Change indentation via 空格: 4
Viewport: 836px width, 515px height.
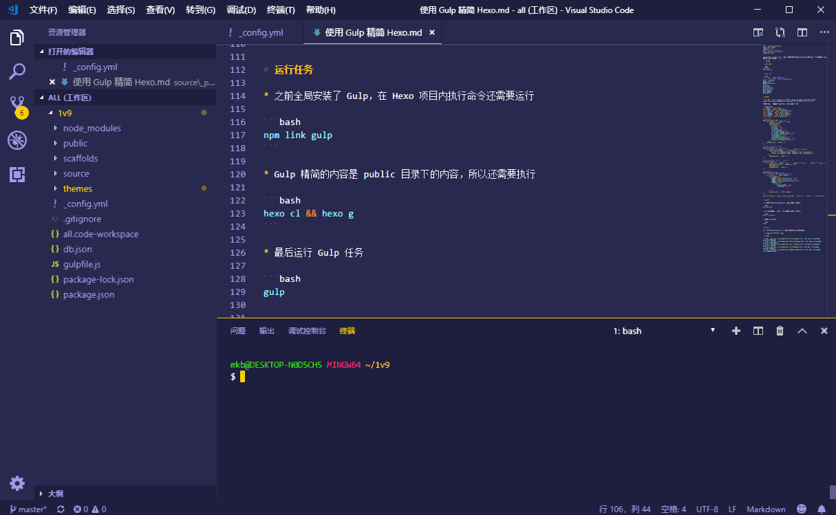[674, 509]
